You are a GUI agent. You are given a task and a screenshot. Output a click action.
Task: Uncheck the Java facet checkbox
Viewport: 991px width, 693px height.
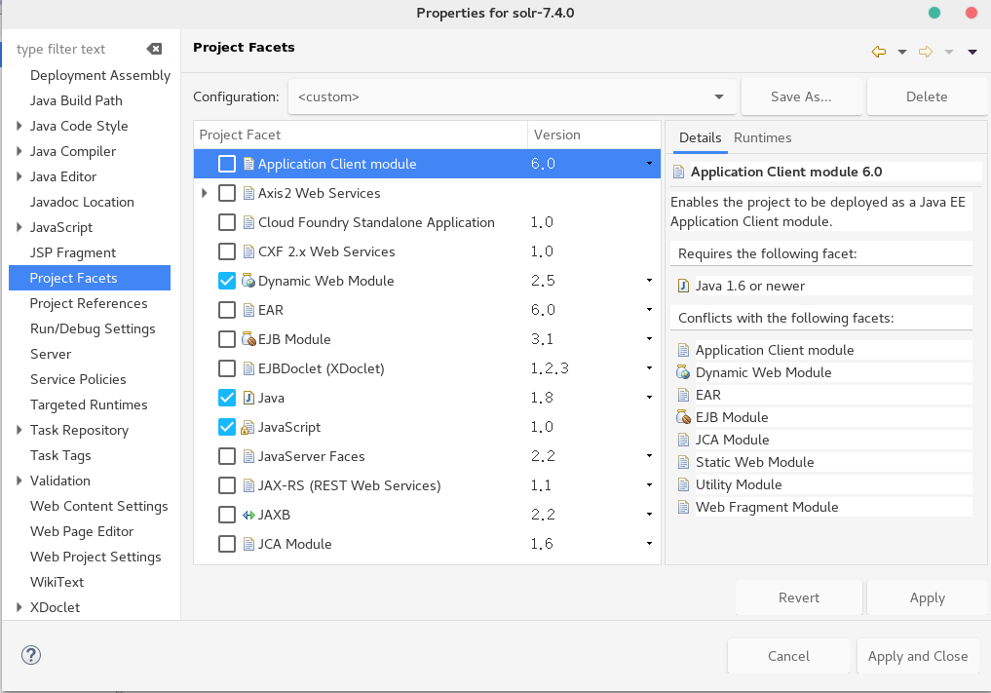coord(227,398)
